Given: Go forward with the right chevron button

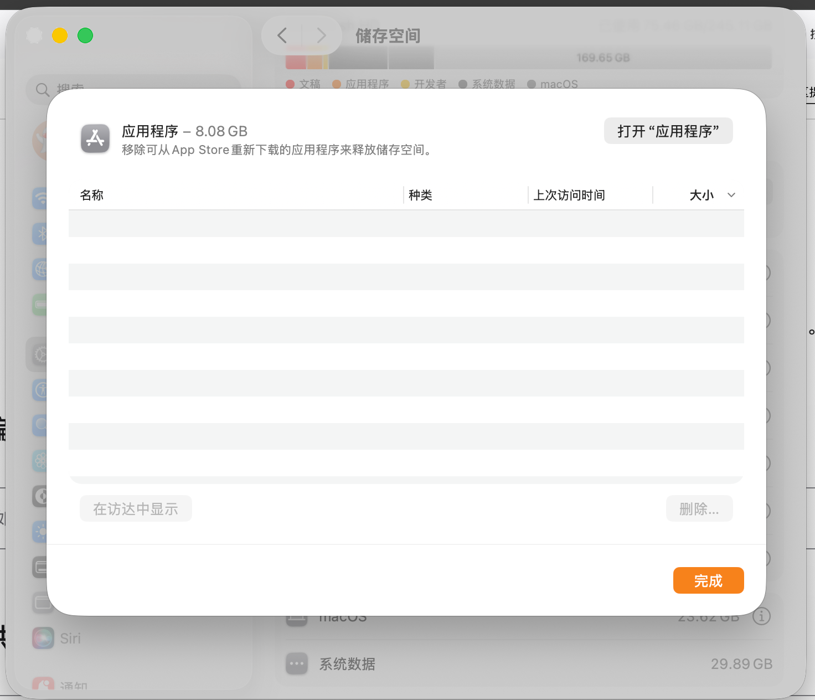Looking at the screenshot, I should pos(321,35).
